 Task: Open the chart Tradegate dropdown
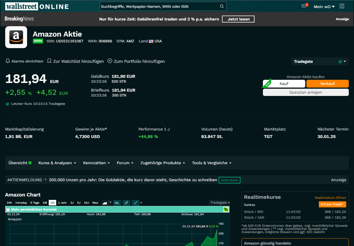[x=220, y=203]
